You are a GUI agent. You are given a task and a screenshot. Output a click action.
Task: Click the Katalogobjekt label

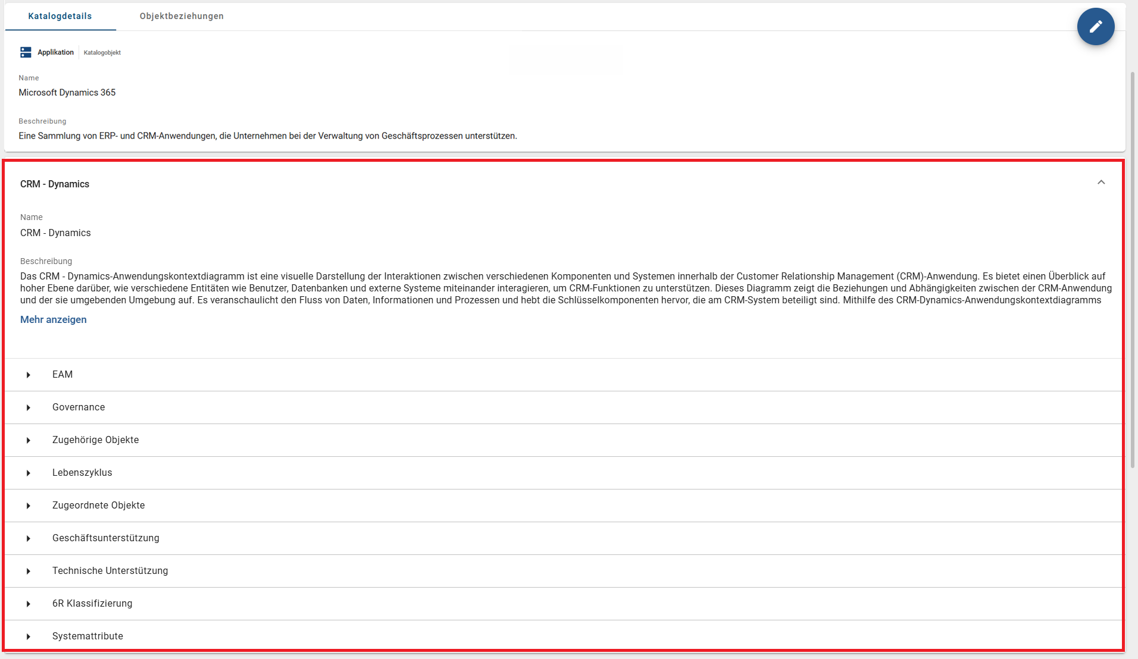coord(102,52)
